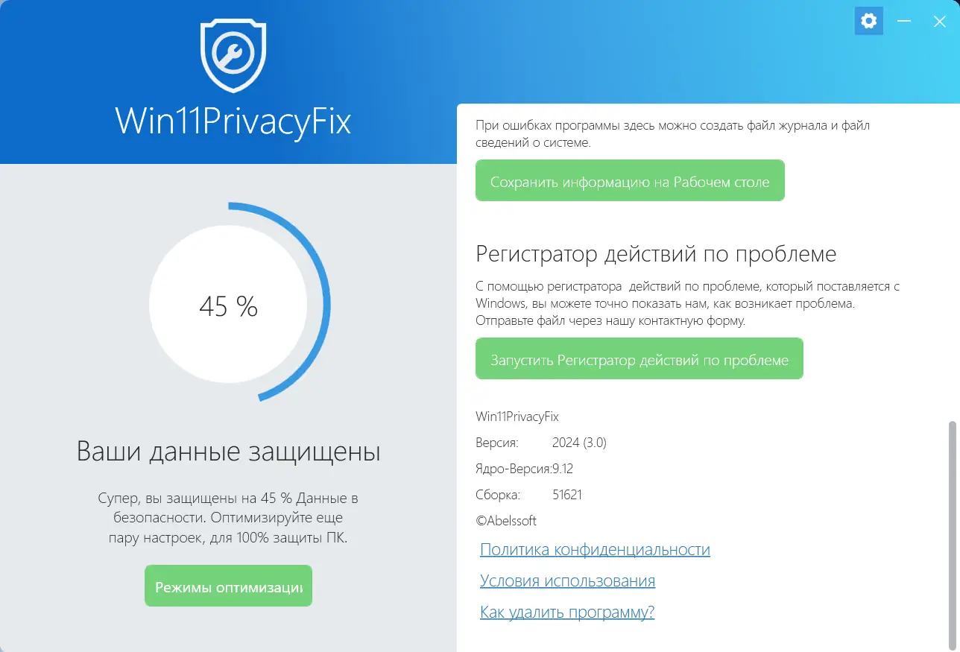Screen dimensions: 960x652
Task: Click the vertical scrollbar thumb
Action: coord(952,522)
